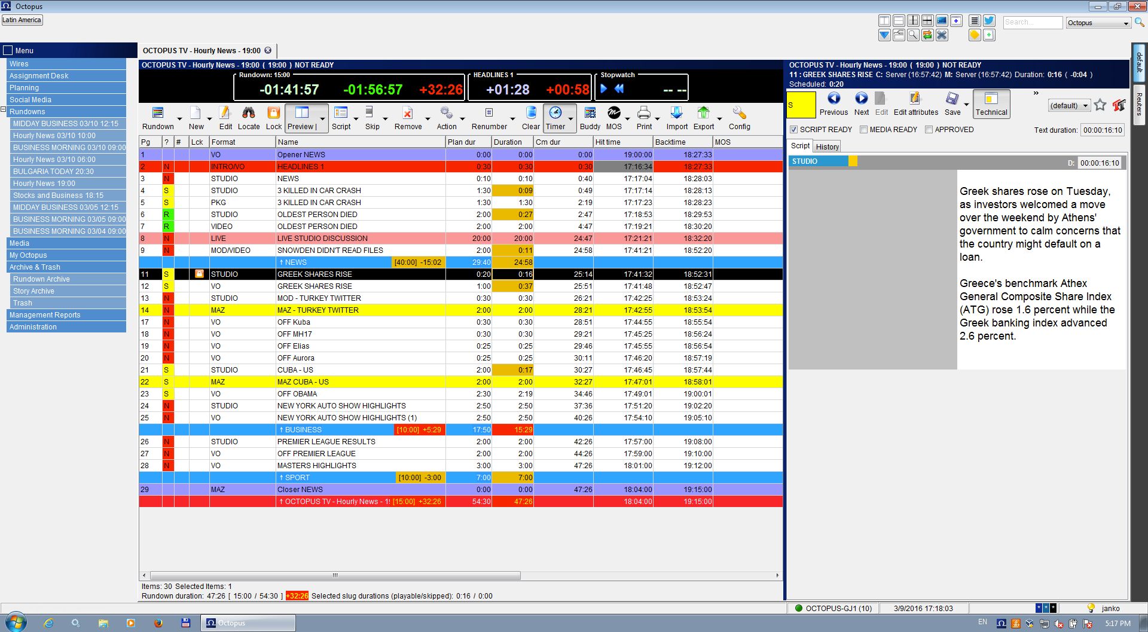Open the Timer tool in the toolbar
This screenshot has width=1148, height=632.
click(x=555, y=113)
